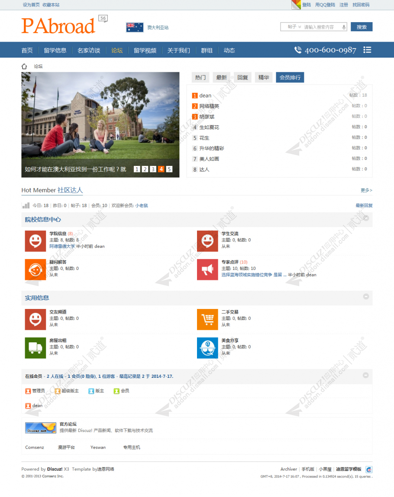
Task: Open the 动态 navigation item
Action: [229, 50]
